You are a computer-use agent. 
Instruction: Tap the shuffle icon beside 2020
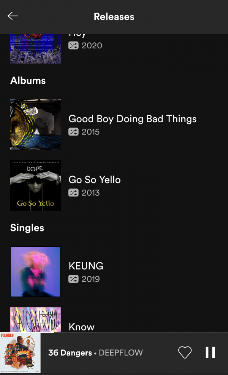(x=73, y=45)
